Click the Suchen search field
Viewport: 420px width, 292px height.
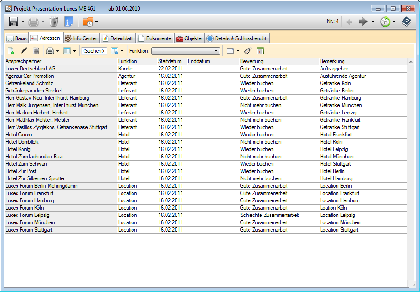tap(94, 51)
